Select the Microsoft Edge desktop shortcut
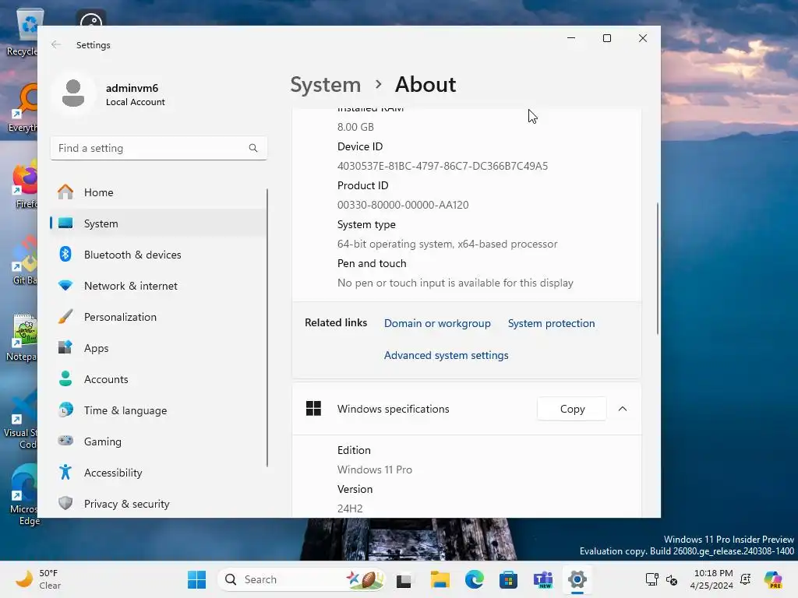The height and width of the screenshot is (598, 798). 23,494
